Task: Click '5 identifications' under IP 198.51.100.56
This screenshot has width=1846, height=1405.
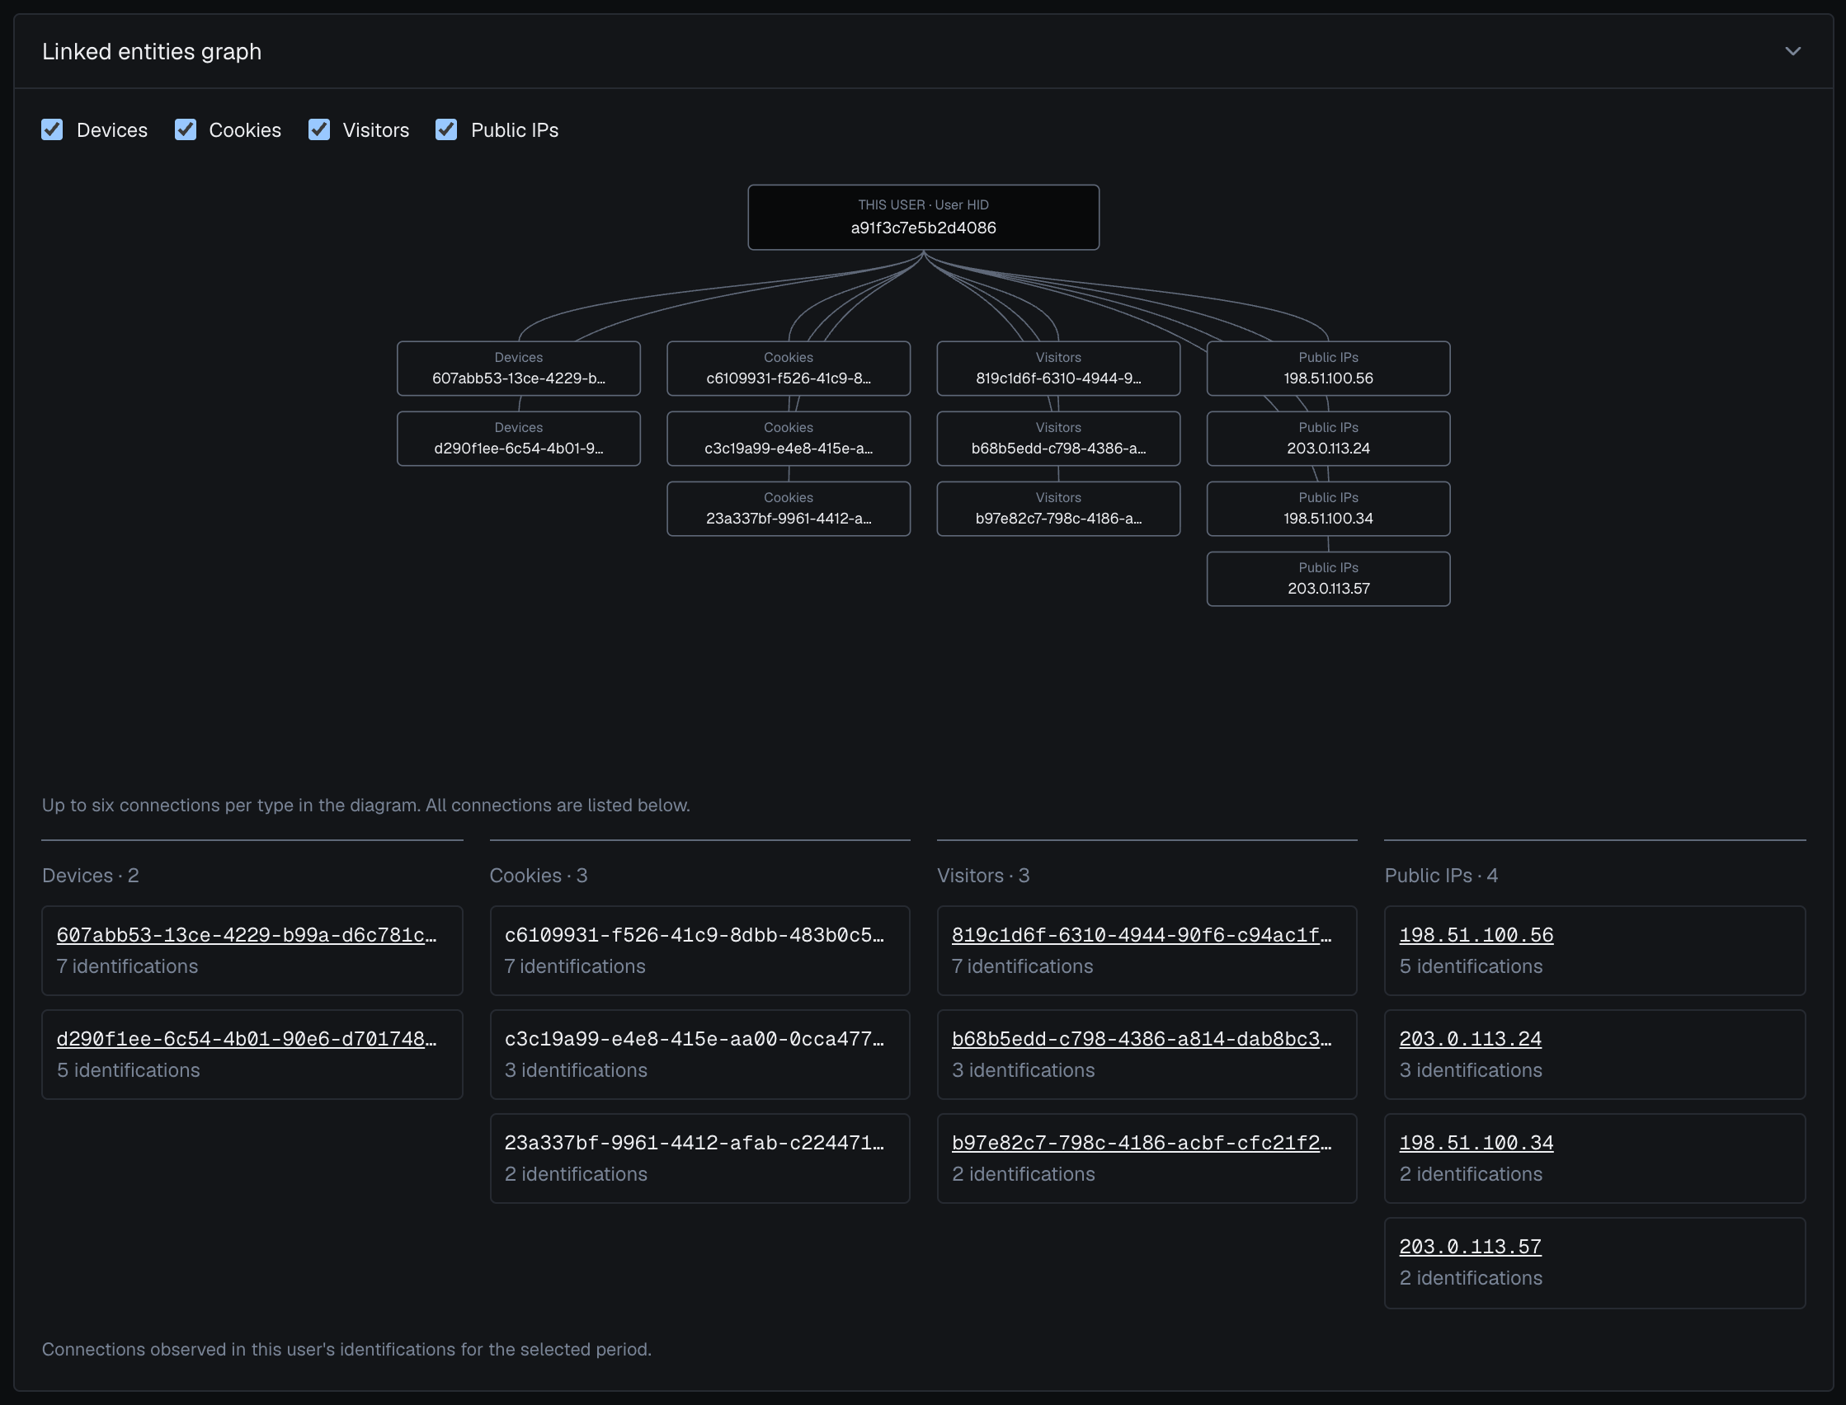Action: point(1471,967)
